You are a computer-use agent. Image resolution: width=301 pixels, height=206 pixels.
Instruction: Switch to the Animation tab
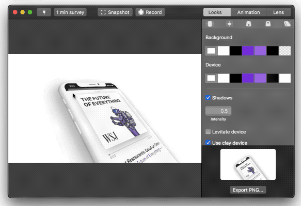point(248,12)
